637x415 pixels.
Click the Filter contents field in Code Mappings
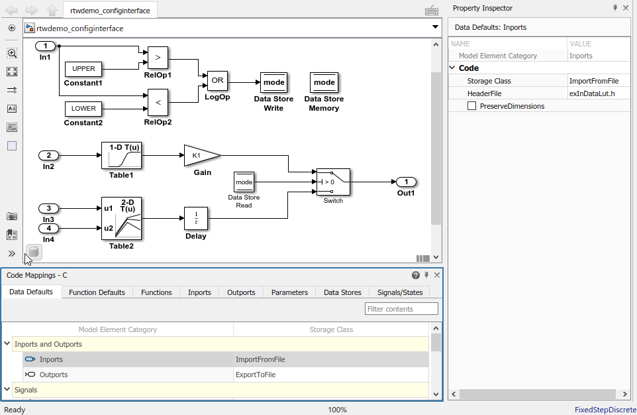[x=401, y=308]
